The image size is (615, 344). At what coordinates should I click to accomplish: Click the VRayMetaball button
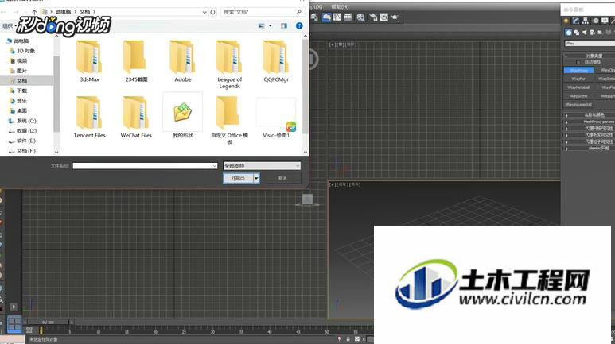(579, 87)
